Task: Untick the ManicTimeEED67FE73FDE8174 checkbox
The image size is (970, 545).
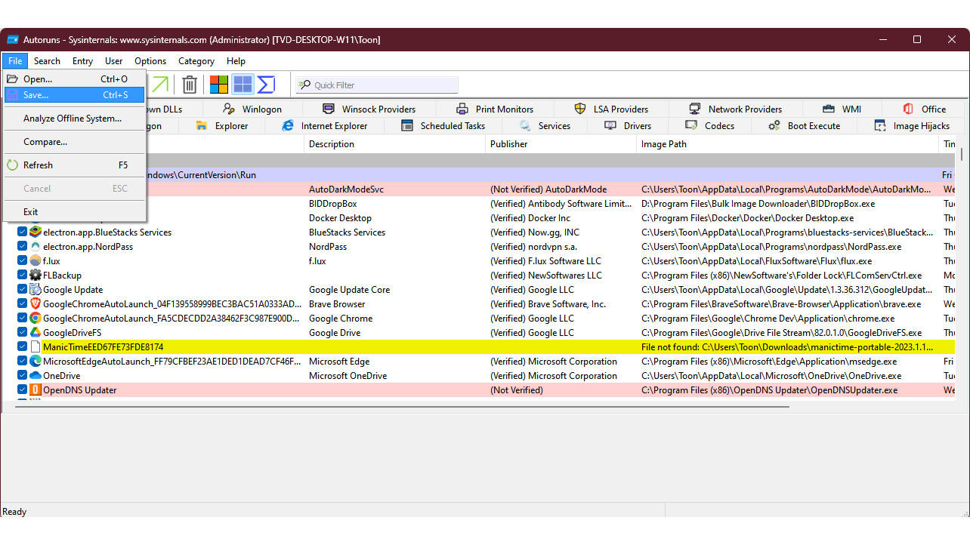Action: 22,347
